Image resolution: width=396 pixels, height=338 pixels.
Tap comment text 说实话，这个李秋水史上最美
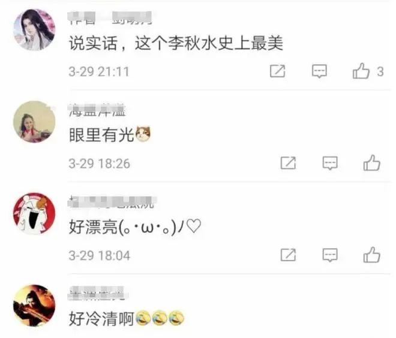pyautogui.click(x=176, y=43)
